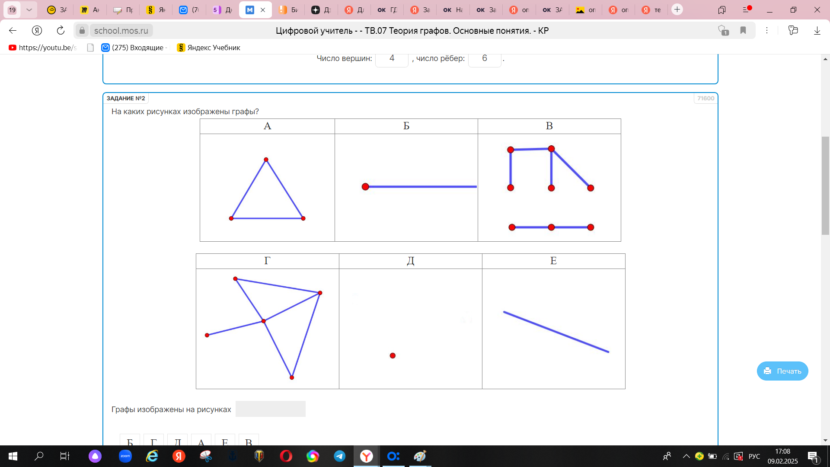Click the browser back arrow

tap(13, 30)
